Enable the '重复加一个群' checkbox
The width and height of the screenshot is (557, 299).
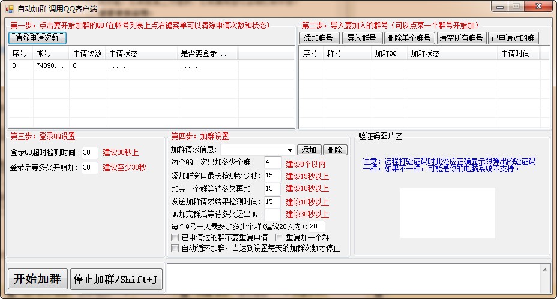point(279,238)
